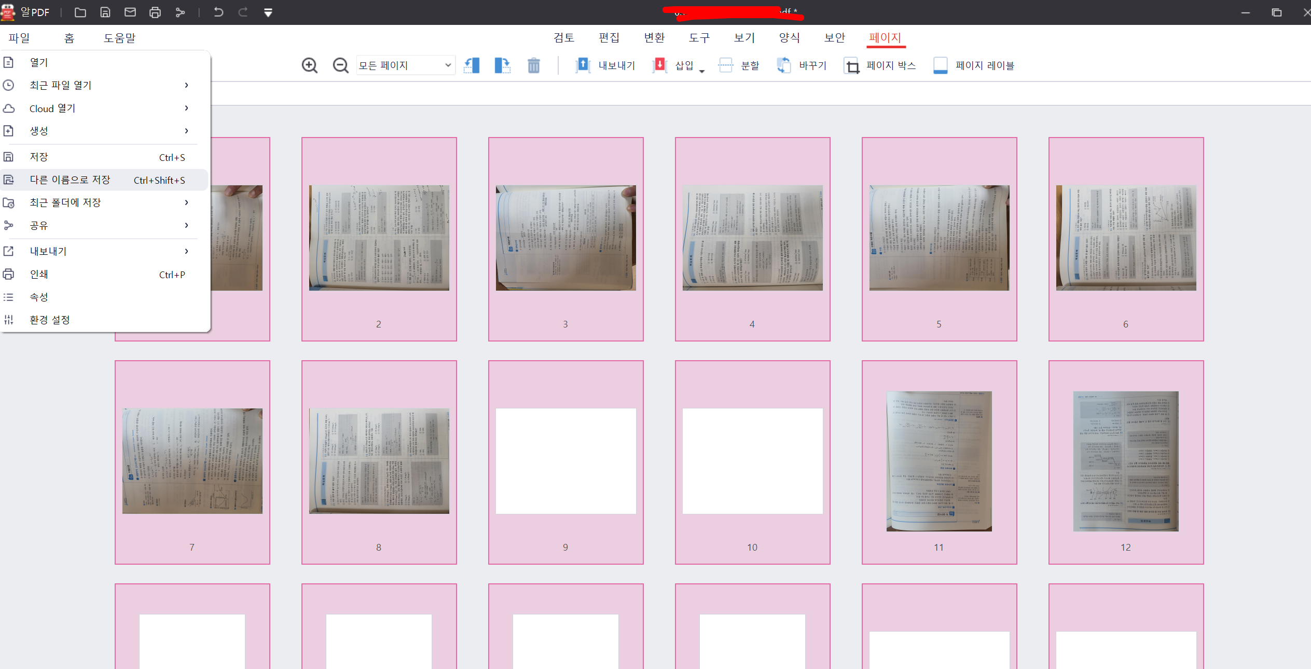Select page 2 thumbnail
The image size is (1311, 669).
coord(379,239)
